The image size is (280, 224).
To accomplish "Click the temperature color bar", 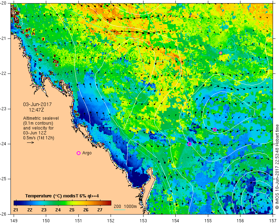I will pyautogui.click(x=62, y=203).
